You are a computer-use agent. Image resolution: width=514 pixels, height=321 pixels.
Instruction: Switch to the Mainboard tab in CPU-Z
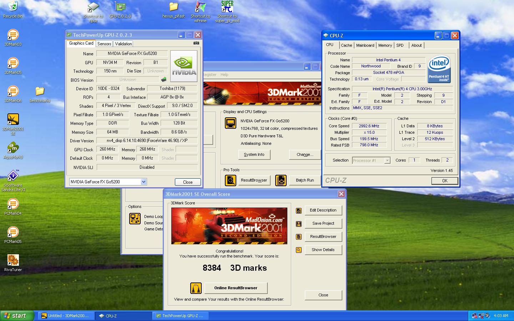(x=365, y=45)
